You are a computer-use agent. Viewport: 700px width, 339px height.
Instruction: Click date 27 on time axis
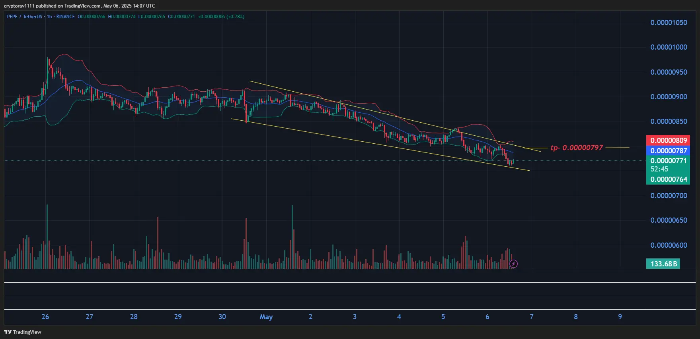pos(90,317)
